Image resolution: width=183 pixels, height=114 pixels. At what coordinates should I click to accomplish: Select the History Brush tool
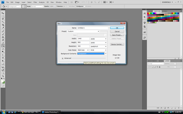pos(3,40)
